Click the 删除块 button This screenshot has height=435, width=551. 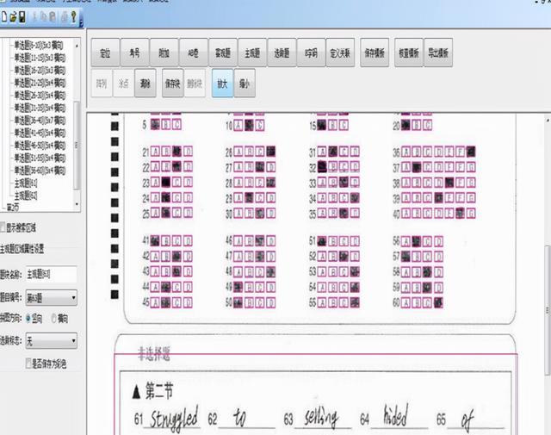tap(195, 84)
